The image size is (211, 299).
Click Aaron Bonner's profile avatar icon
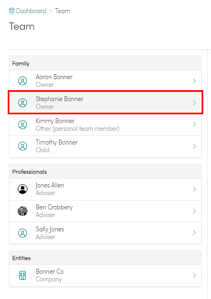pos(23,81)
